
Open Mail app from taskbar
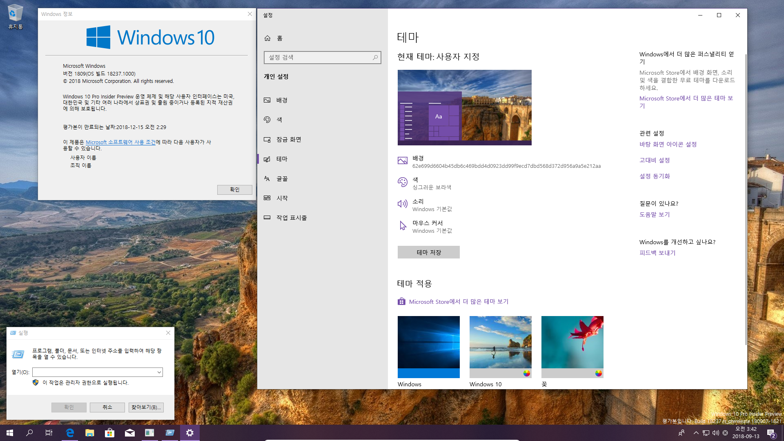click(130, 433)
